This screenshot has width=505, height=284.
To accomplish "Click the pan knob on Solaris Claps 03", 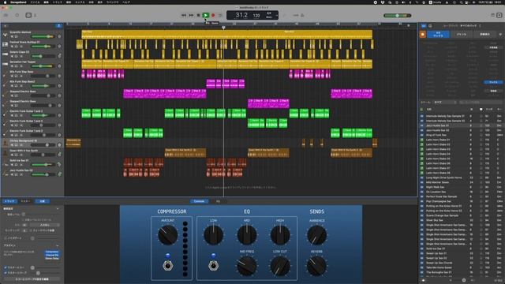I will (x=59, y=56).
